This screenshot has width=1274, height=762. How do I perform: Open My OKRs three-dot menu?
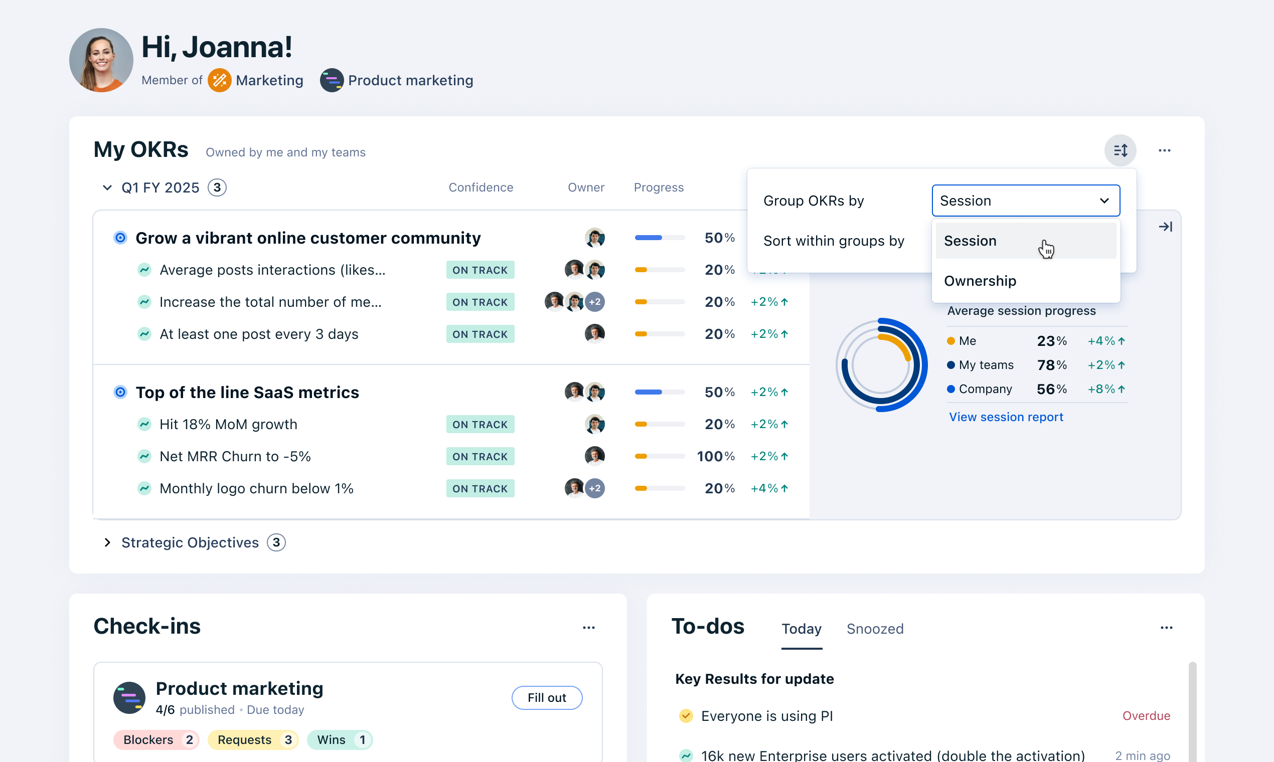pyautogui.click(x=1164, y=150)
